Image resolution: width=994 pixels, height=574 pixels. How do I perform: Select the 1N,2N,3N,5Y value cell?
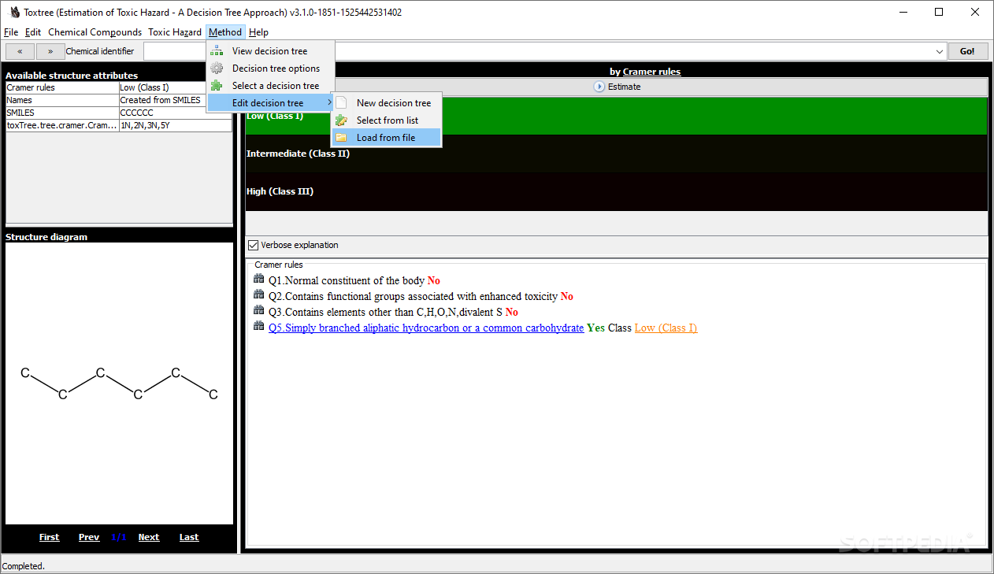click(176, 125)
